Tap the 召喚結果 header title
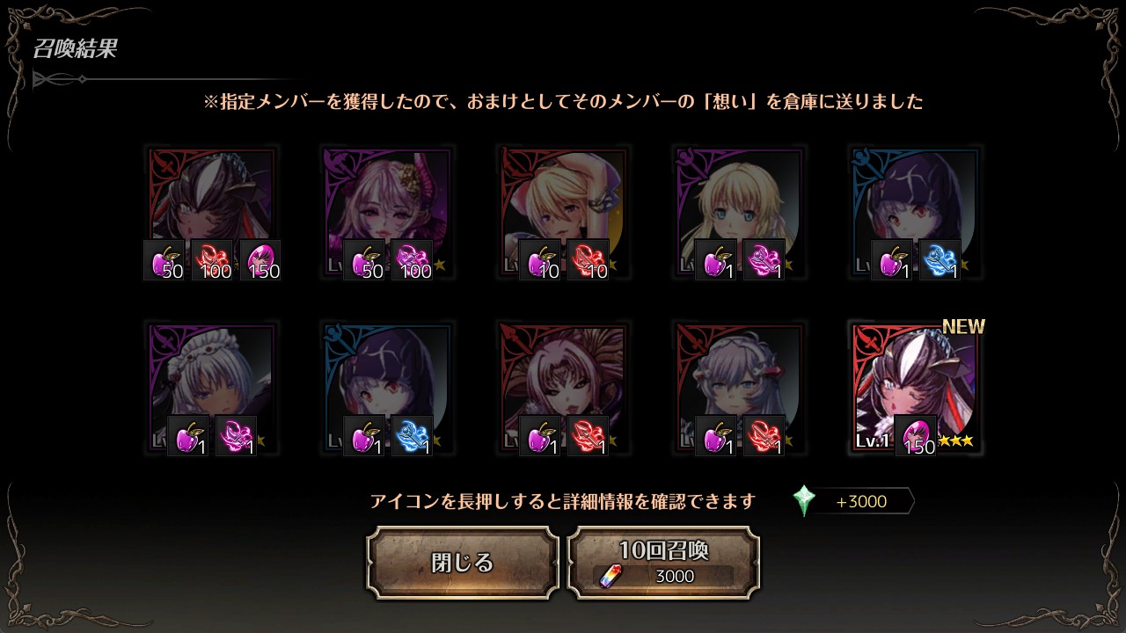 [x=75, y=48]
